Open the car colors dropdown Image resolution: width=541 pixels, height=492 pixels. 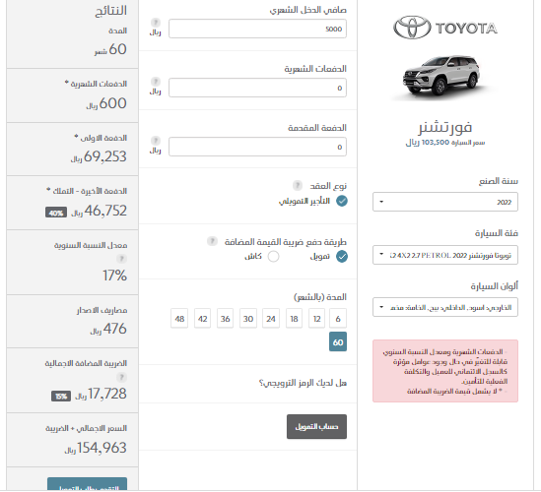click(x=445, y=307)
